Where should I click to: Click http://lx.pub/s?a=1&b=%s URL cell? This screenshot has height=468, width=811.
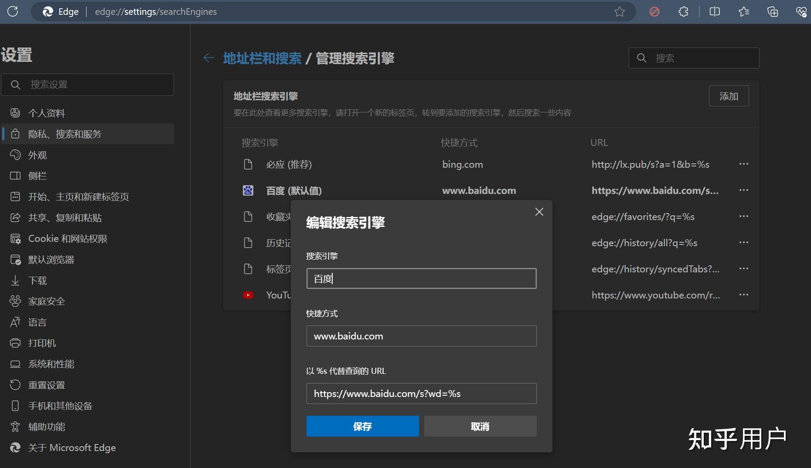coord(651,164)
